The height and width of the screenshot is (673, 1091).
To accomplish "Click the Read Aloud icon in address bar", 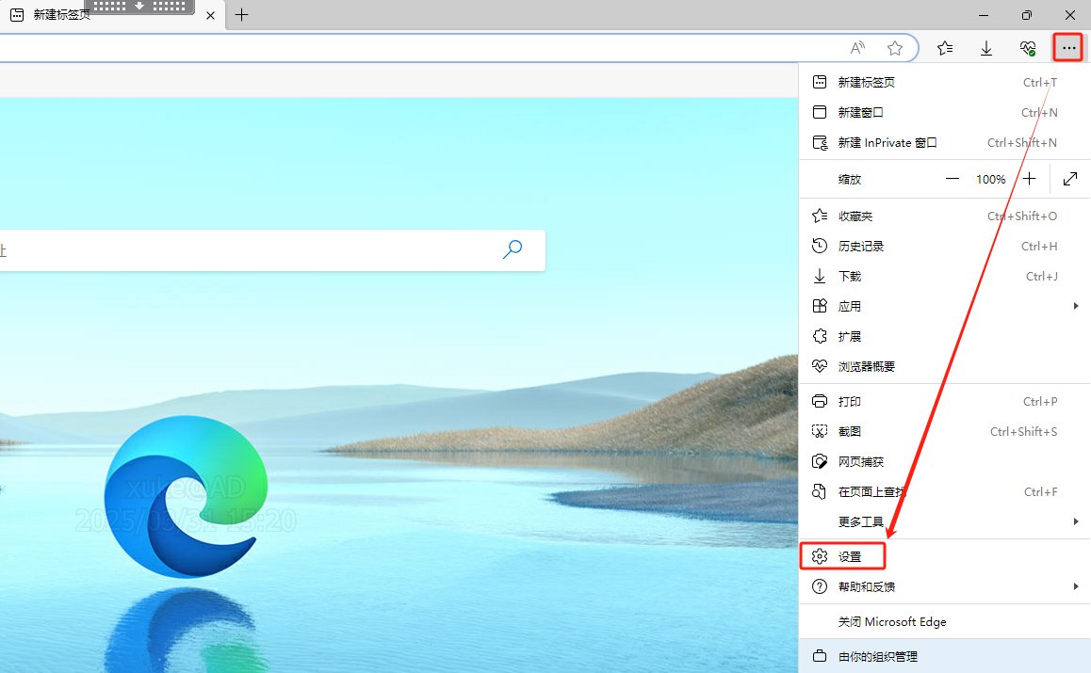I will pos(857,48).
